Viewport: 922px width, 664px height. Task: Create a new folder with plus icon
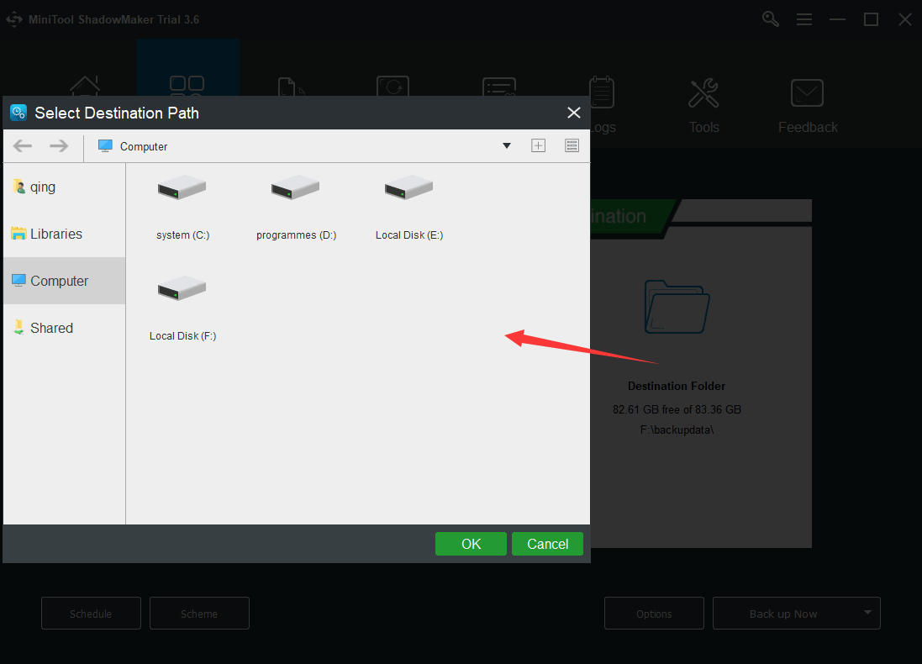click(x=538, y=146)
